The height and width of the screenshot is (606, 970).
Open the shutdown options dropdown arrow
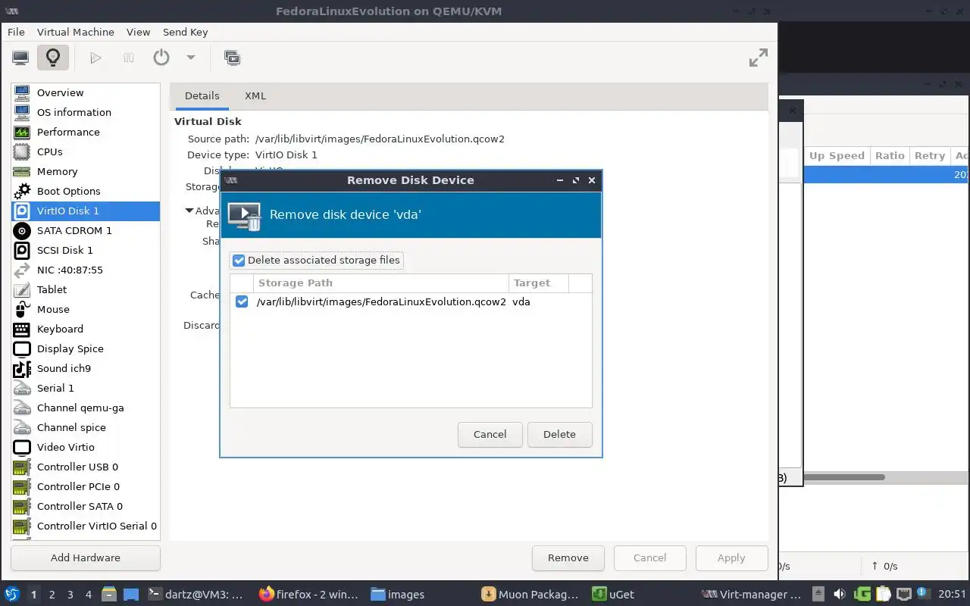coord(191,58)
